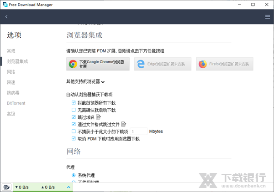Image resolution: width=274 pixels, height=192 pixels.
Task: Click the Edge logo icon
Action: (x=141, y=64)
